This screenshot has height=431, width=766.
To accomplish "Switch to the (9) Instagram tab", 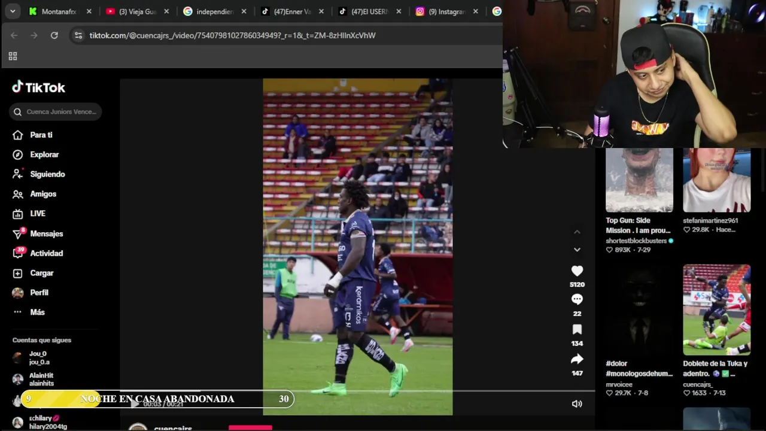I will (447, 11).
